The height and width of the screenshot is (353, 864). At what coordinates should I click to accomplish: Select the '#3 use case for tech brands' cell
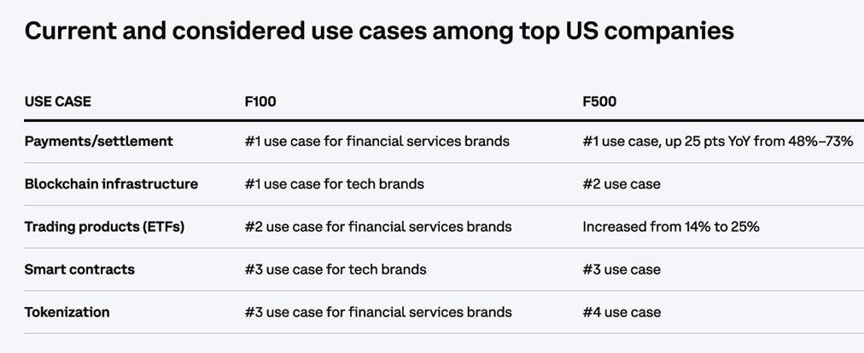(x=335, y=269)
